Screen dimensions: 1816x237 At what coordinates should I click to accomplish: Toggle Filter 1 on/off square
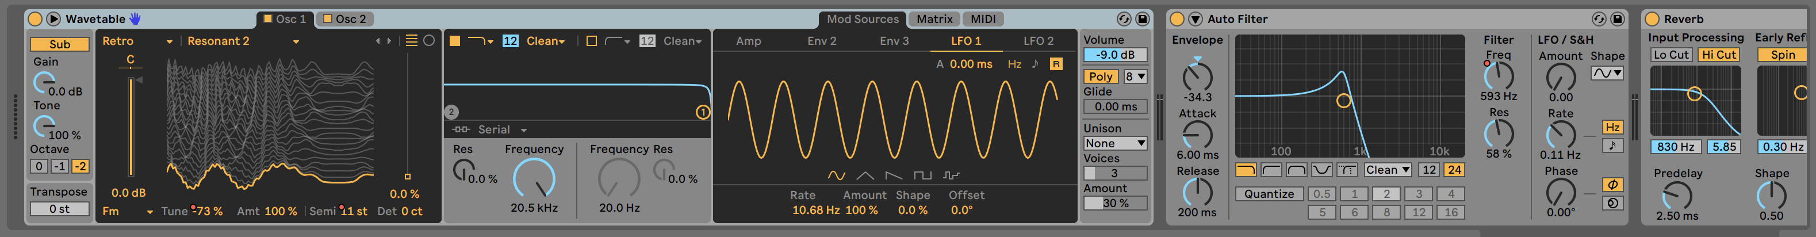tap(455, 41)
